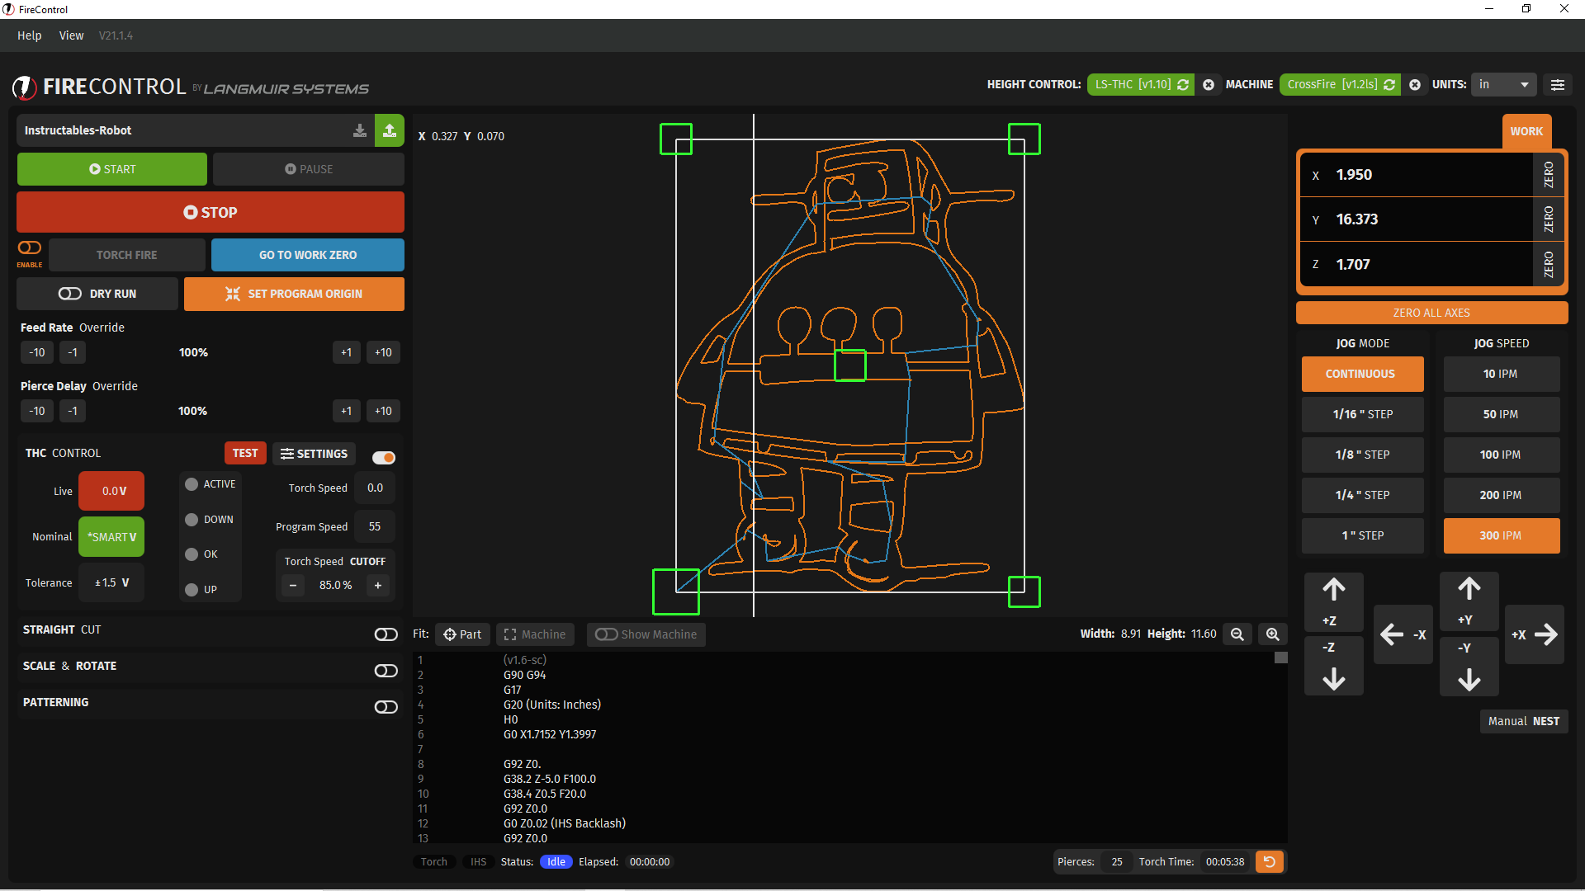Click the zoom out magnifier icon
Image resolution: width=1585 pixels, height=891 pixels.
coord(1237,634)
